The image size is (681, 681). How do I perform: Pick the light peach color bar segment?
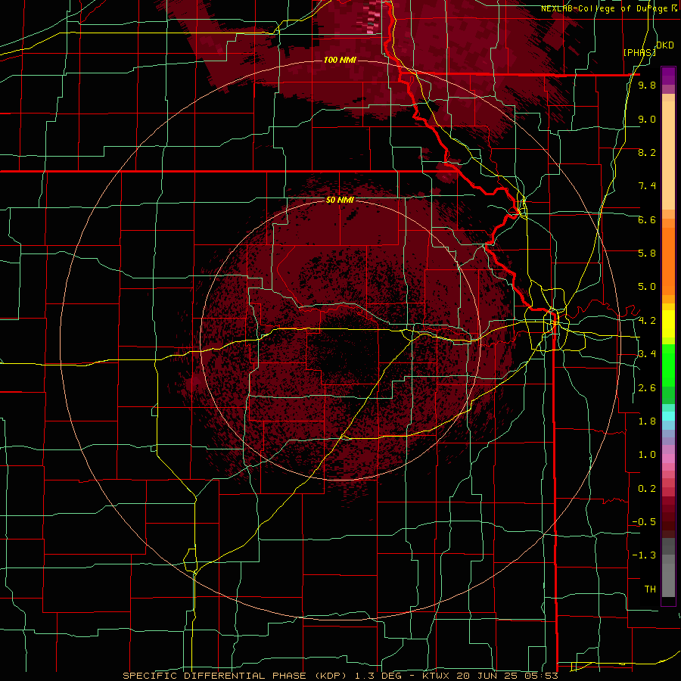coord(668,157)
